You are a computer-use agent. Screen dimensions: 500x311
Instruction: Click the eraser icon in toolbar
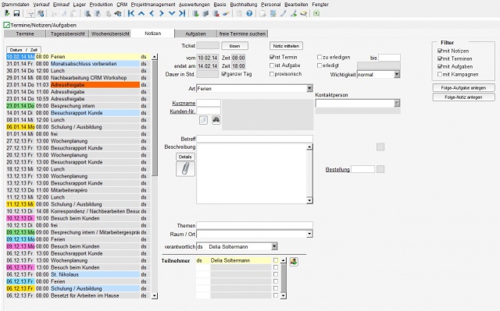pyautogui.click(x=226, y=13)
